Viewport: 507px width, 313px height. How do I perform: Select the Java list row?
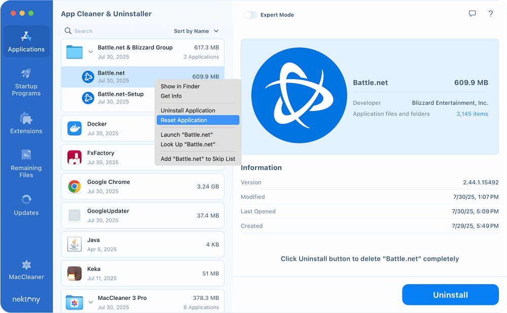tap(142, 244)
